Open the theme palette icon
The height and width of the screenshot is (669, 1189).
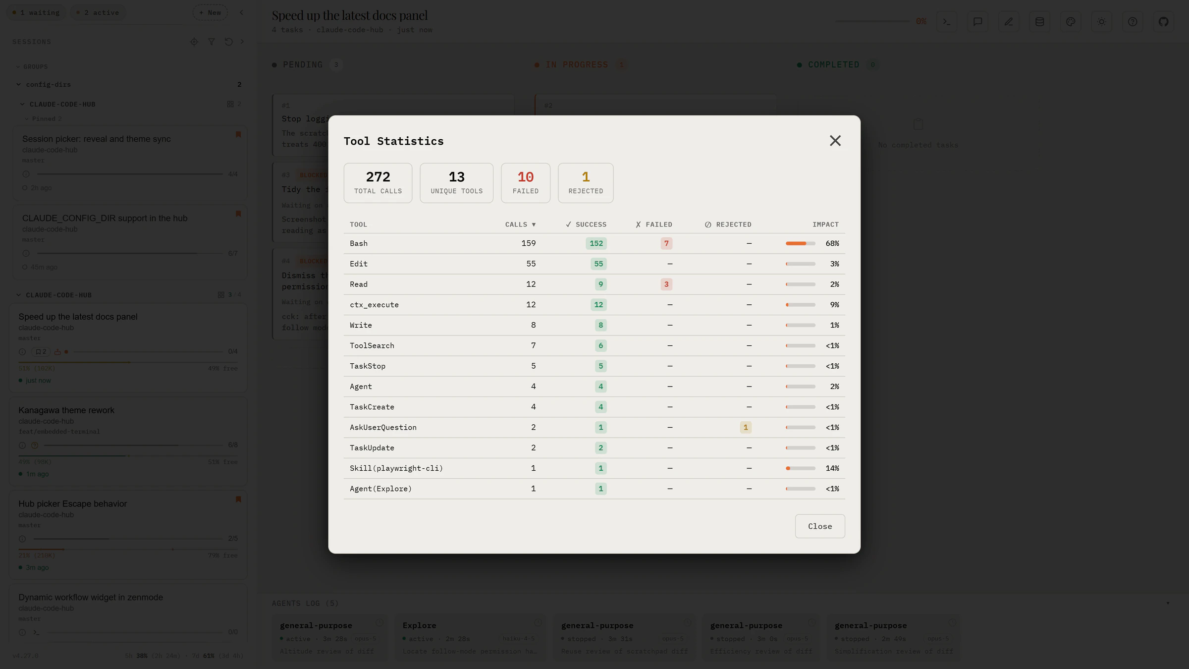pyautogui.click(x=1071, y=22)
